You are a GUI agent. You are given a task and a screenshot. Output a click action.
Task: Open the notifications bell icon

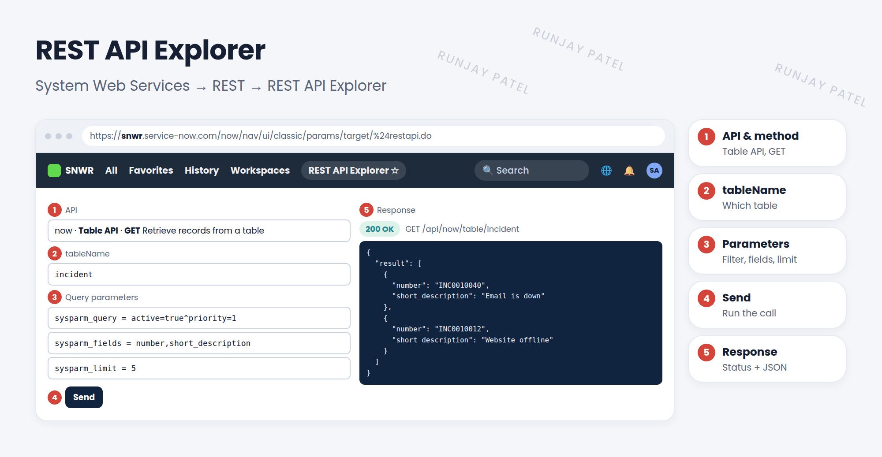point(629,171)
